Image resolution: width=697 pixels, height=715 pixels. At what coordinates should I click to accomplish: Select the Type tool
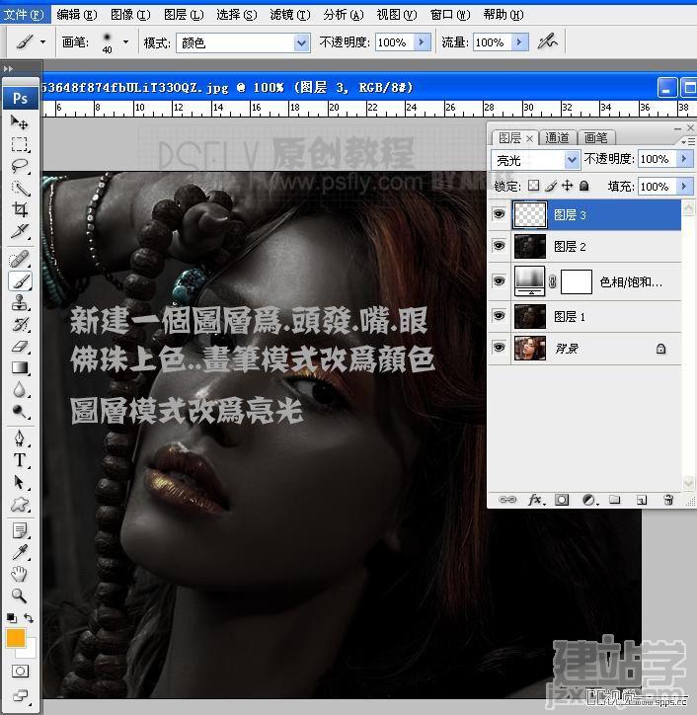[x=19, y=459]
